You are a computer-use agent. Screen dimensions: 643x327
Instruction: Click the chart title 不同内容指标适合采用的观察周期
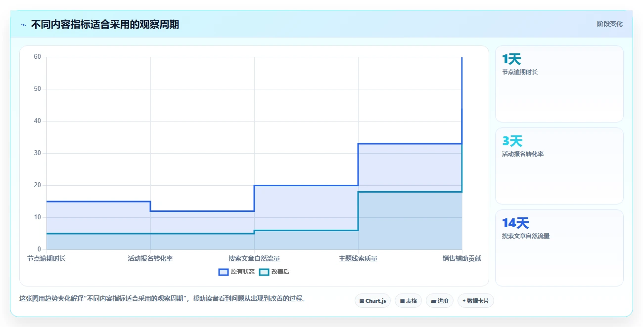tap(105, 25)
